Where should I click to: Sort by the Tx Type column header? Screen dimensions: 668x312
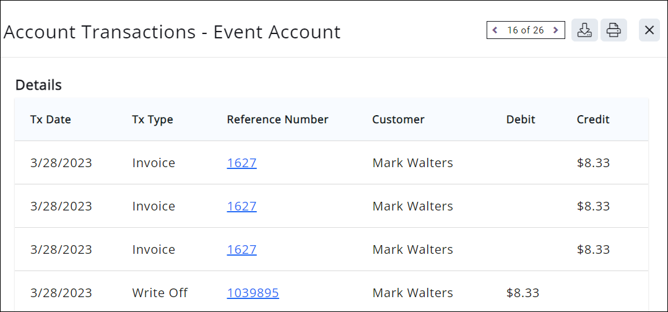click(x=152, y=119)
